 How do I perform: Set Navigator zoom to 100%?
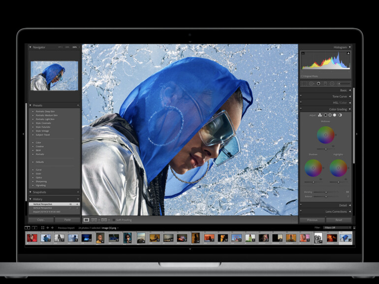67,47
